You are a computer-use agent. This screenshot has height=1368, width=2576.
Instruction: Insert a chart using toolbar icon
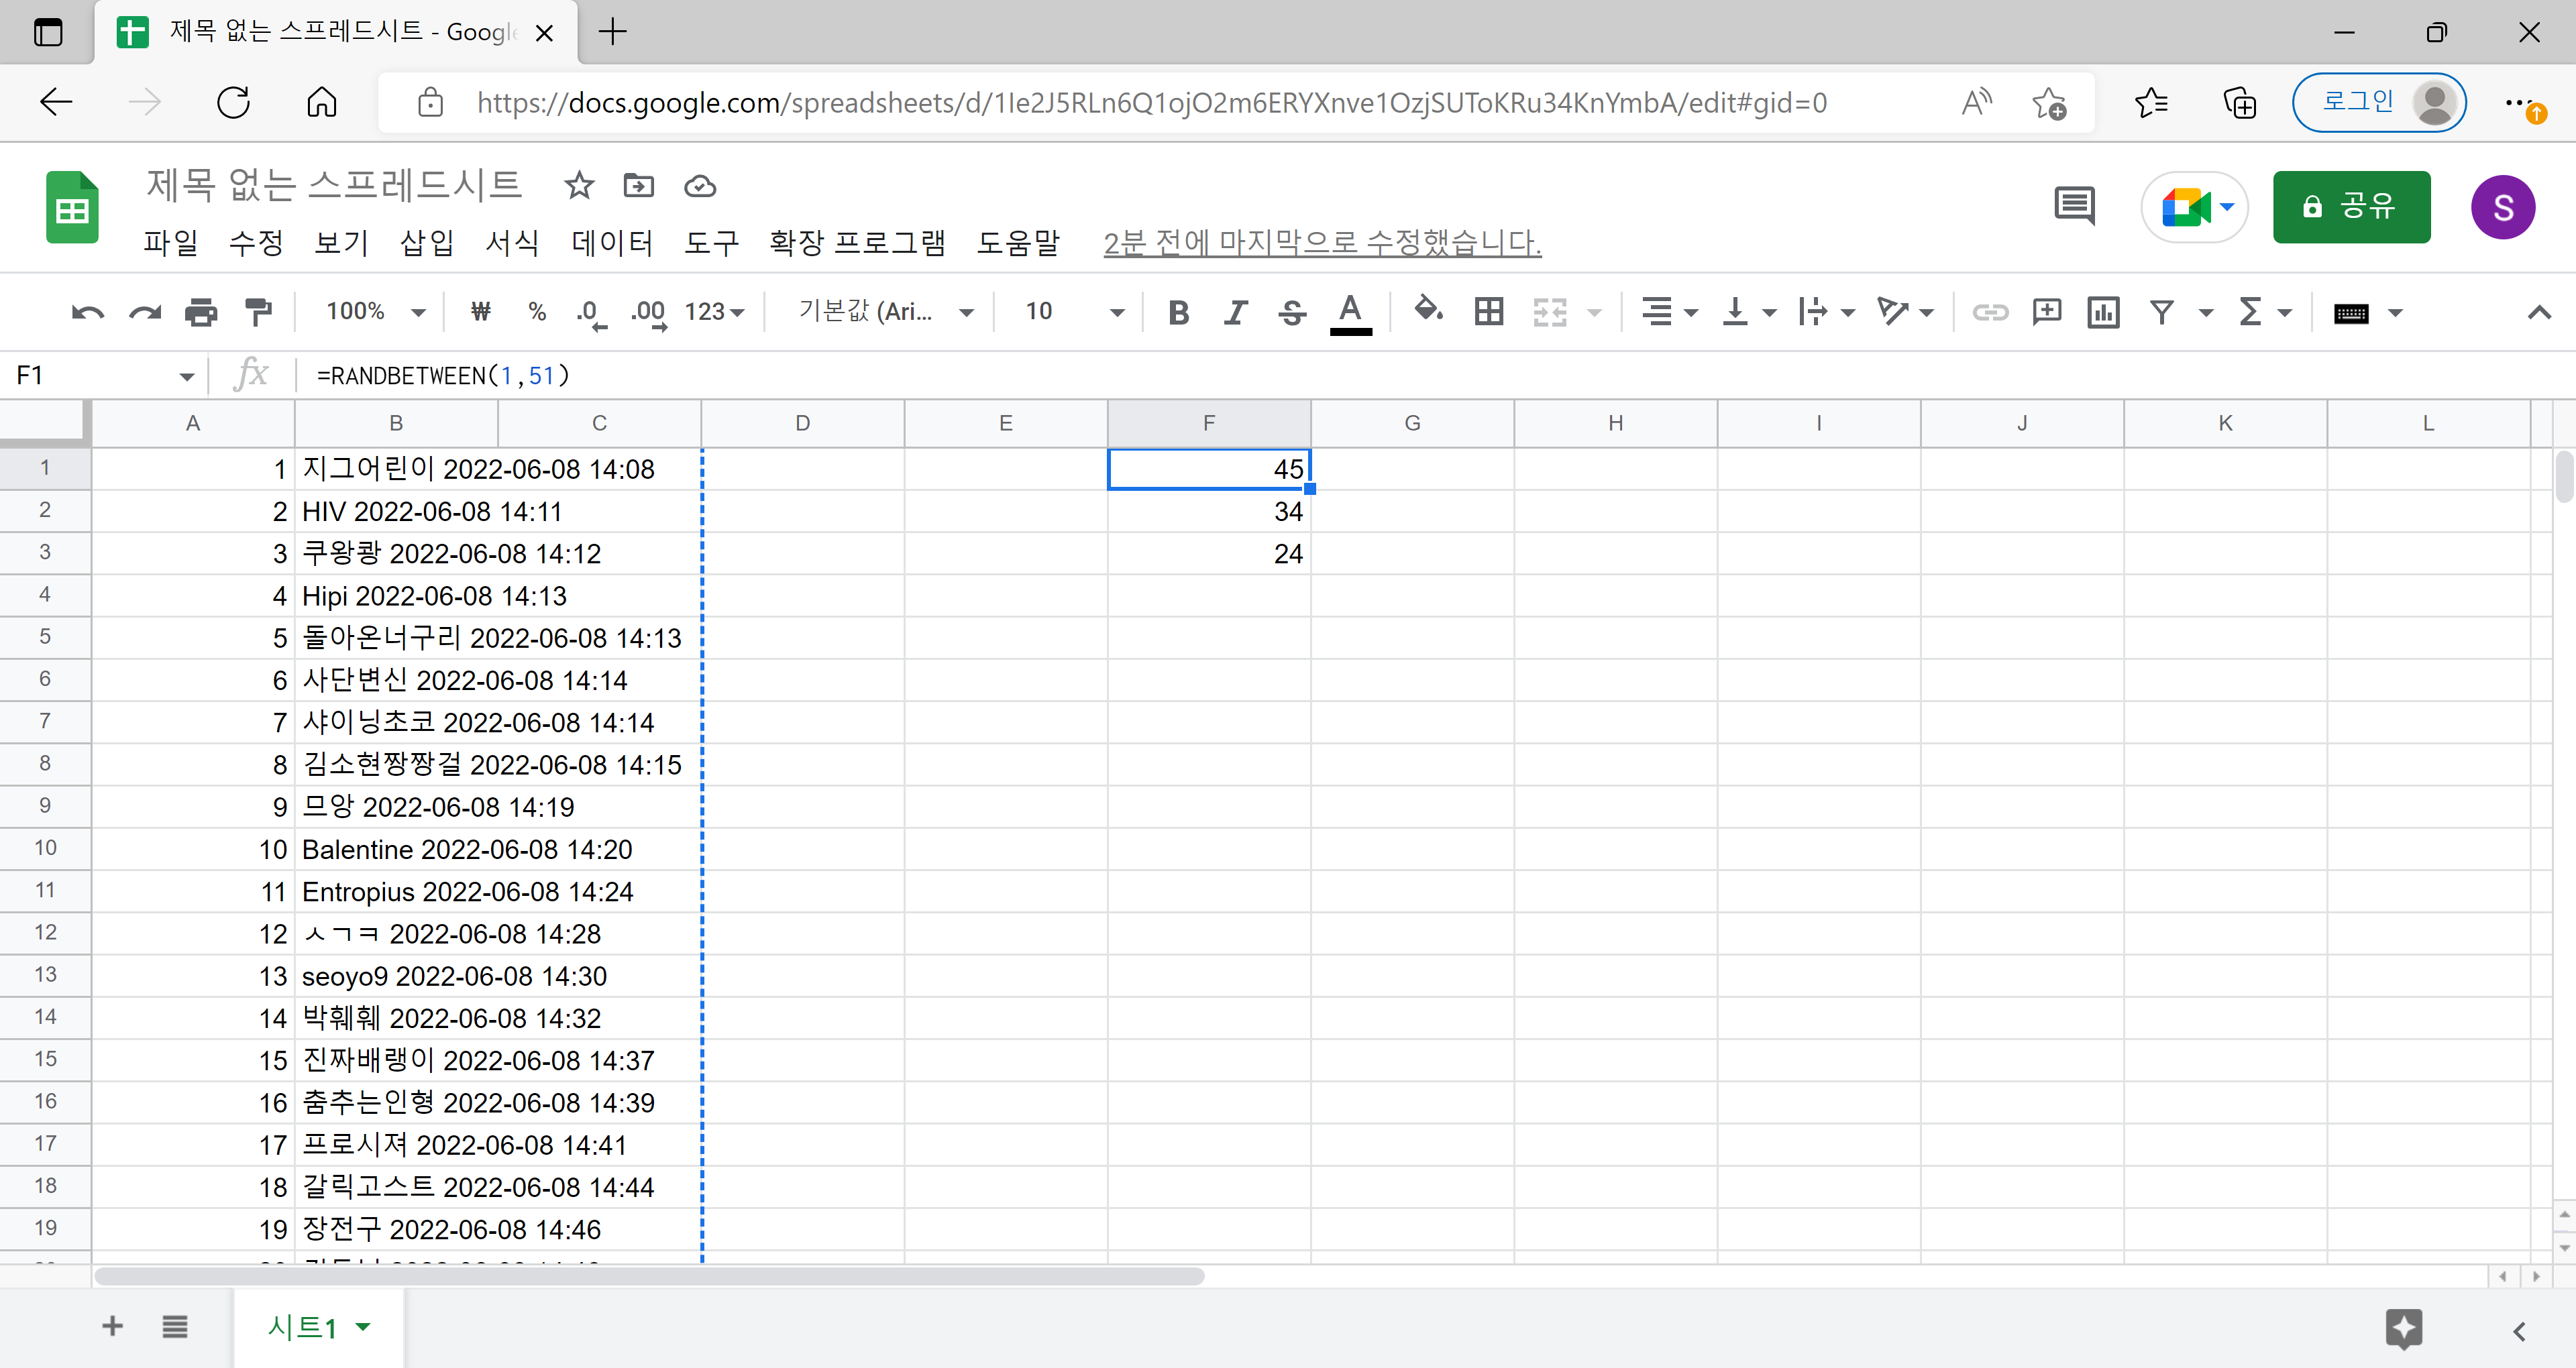(2103, 312)
